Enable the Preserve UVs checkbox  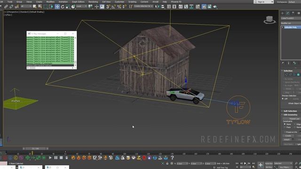pyautogui.click(x=285, y=132)
